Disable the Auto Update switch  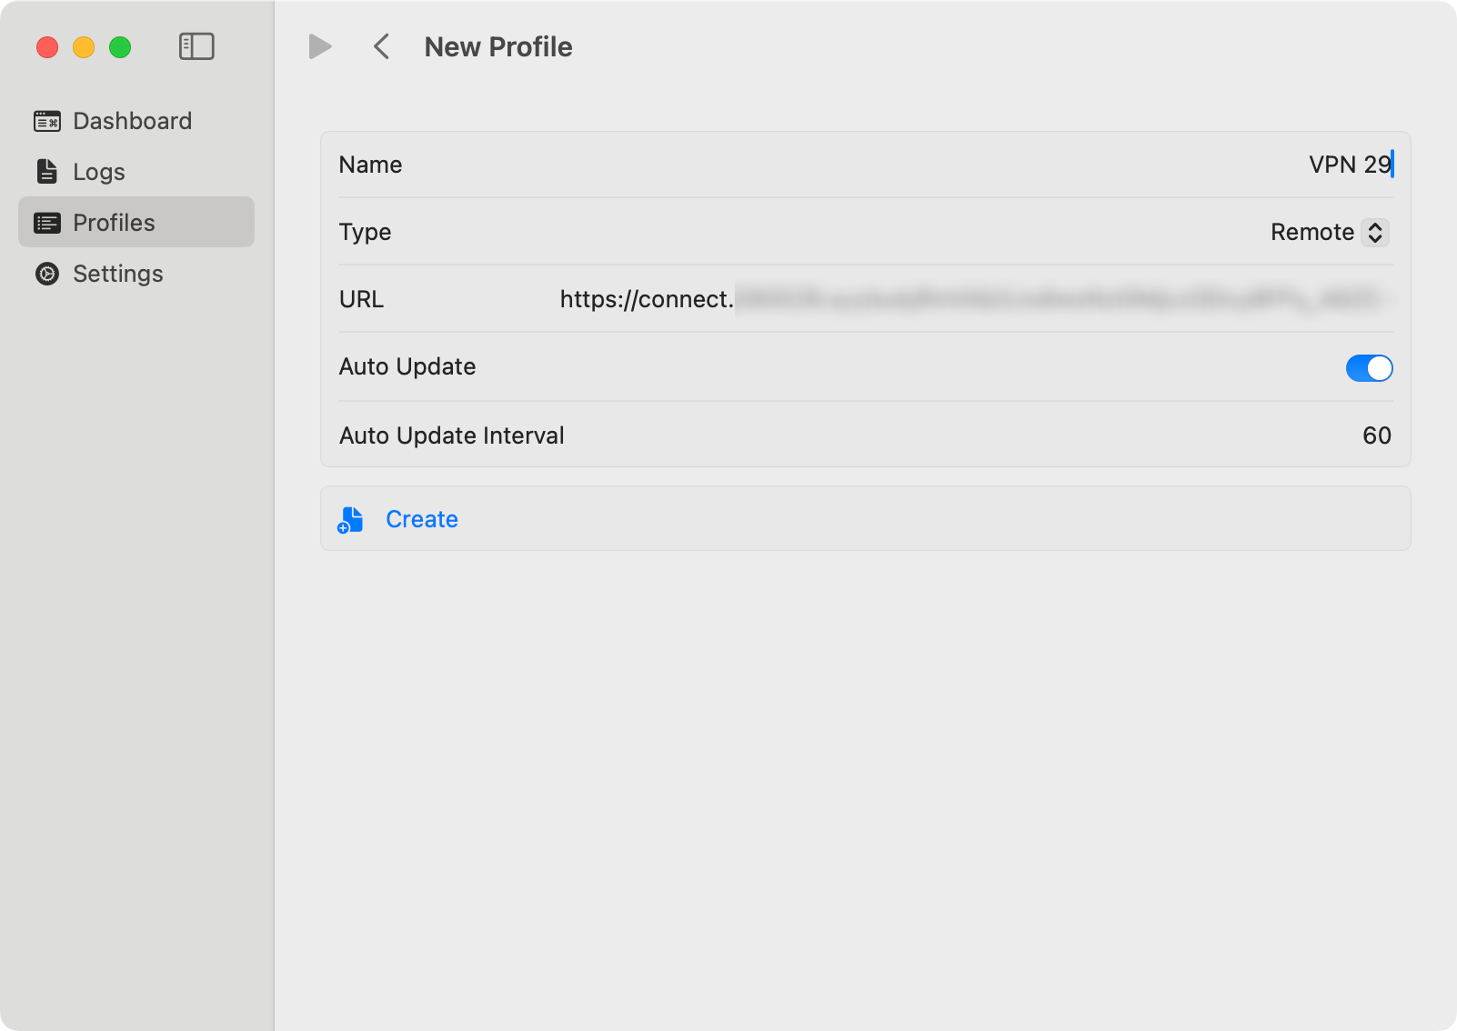(x=1369, y=368)
